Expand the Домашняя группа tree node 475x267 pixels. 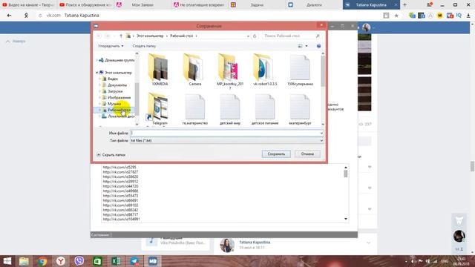click(97, 60)
